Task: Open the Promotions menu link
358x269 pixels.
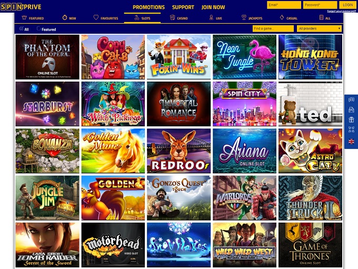Action: point(148,7)
